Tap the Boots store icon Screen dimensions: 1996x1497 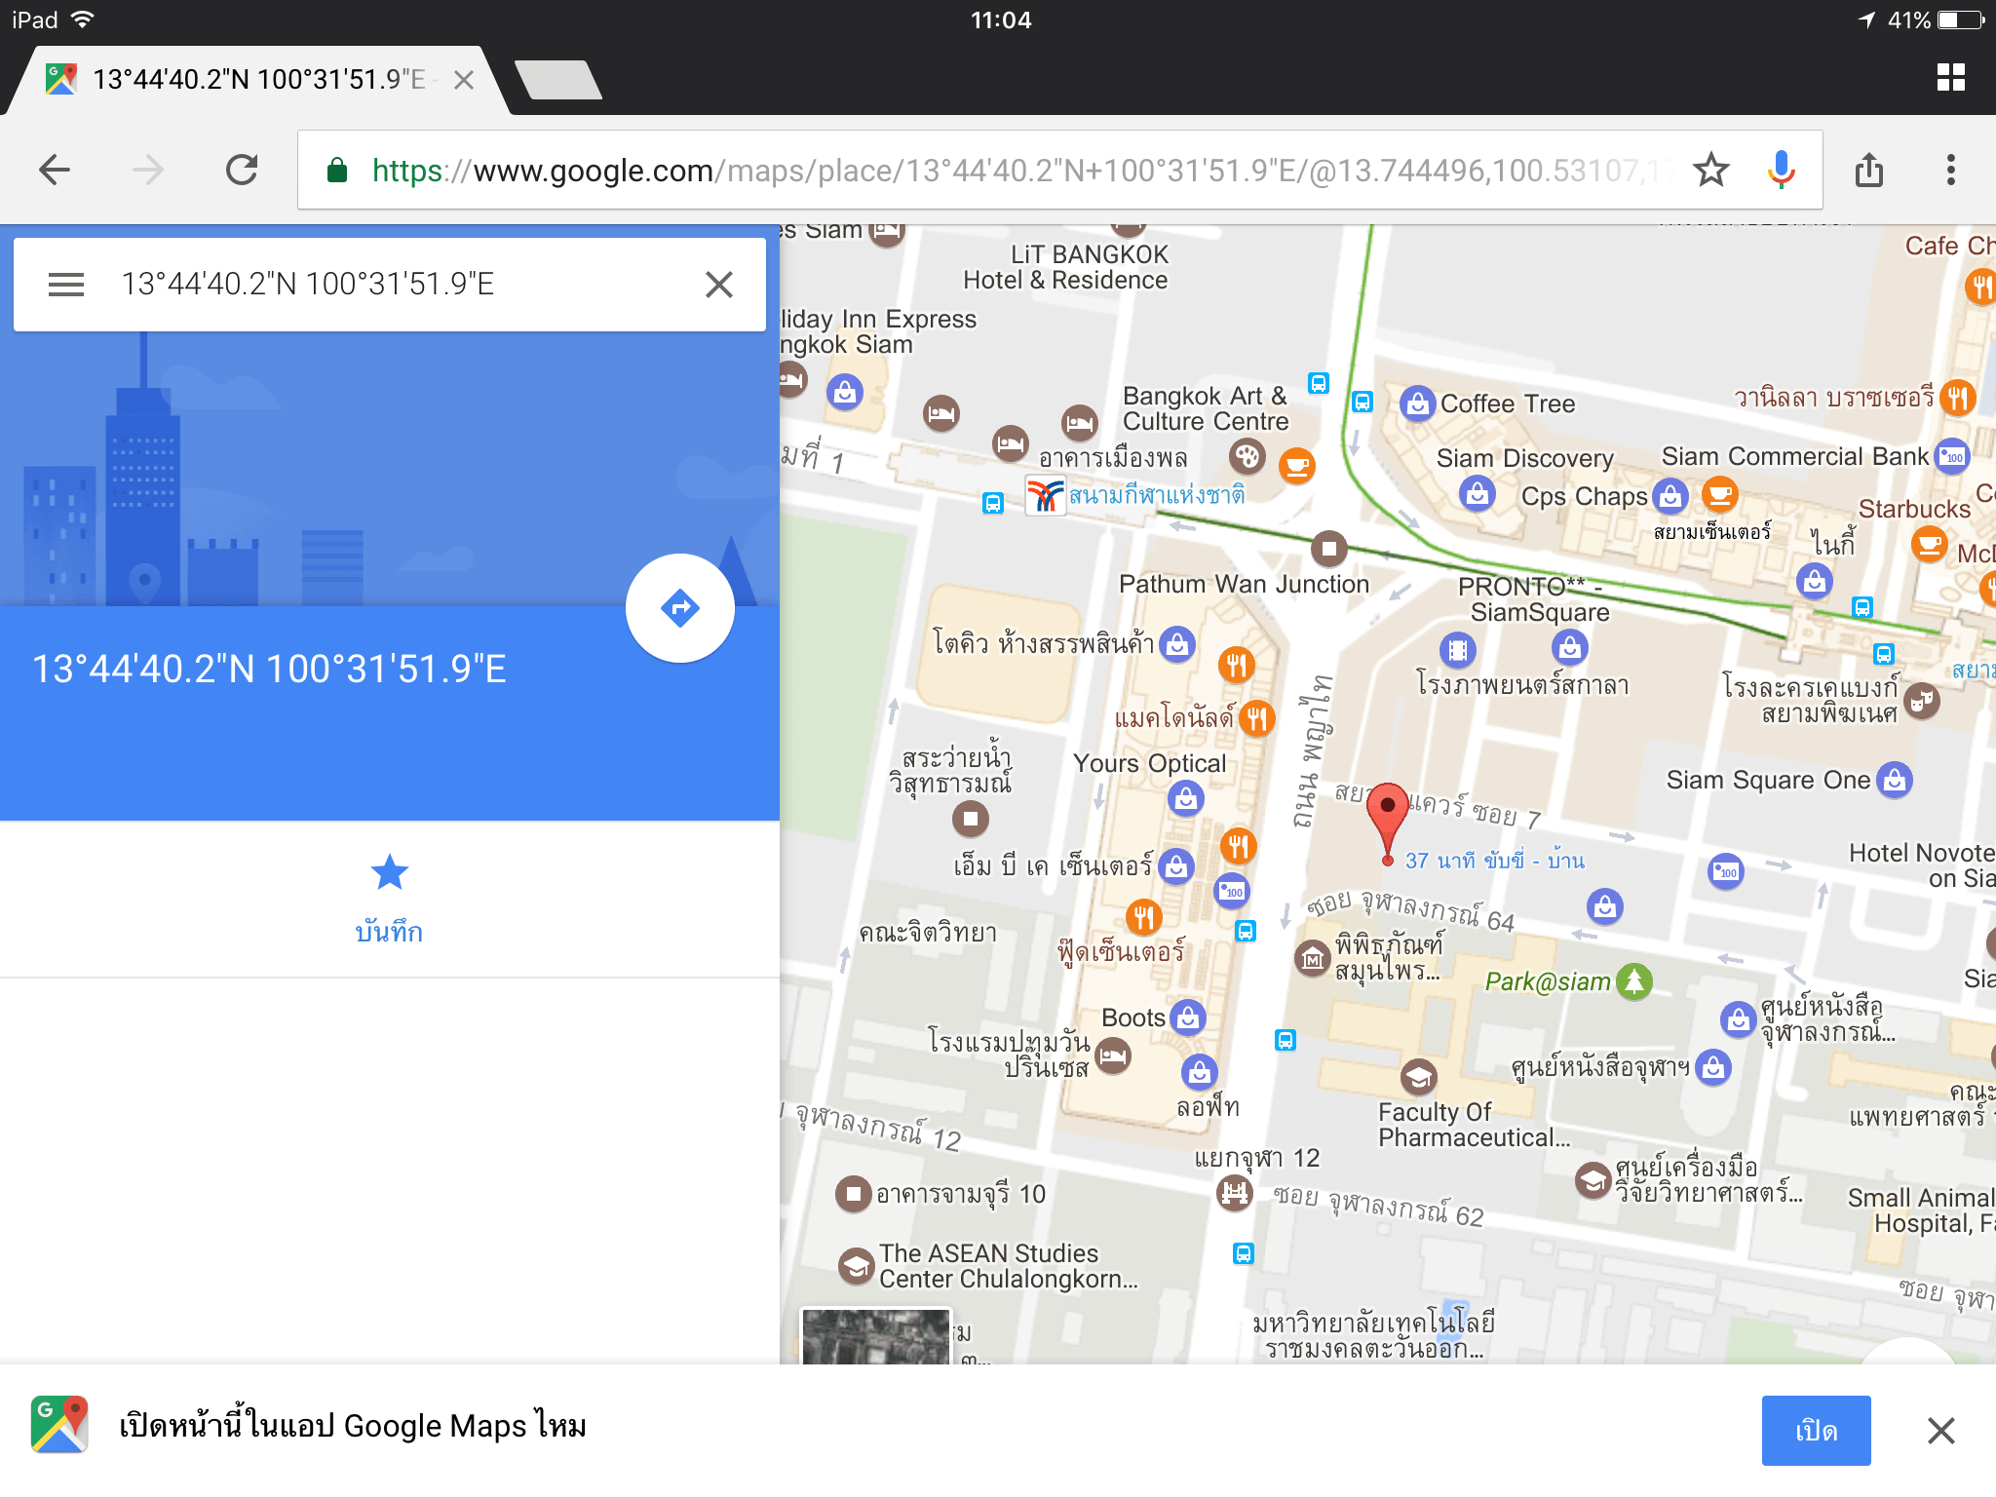click(x=1187, y=1017)
